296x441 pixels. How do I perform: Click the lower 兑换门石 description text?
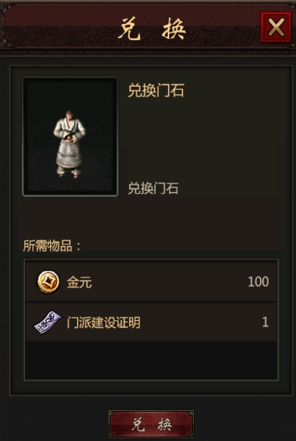click(x=154, y=188)
